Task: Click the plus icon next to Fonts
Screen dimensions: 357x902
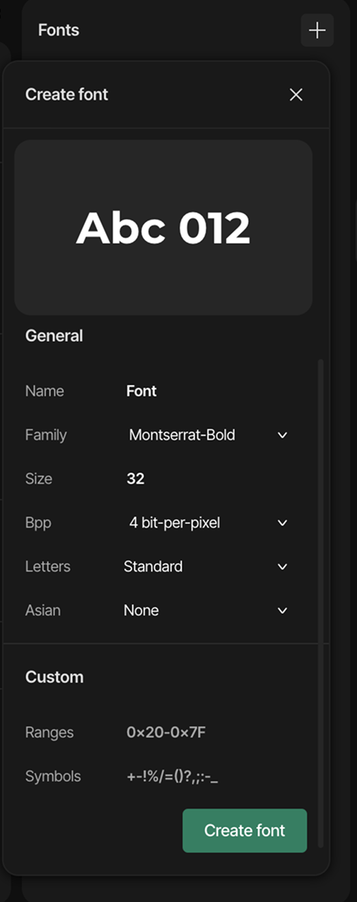Action: coord(317,30)
